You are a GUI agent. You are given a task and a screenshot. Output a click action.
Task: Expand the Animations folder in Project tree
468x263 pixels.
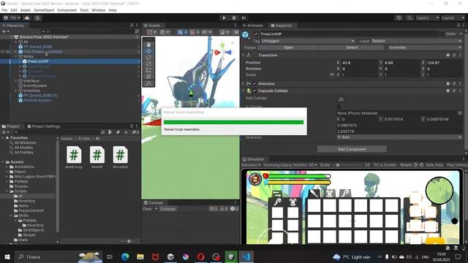click(x=7, y=167)
